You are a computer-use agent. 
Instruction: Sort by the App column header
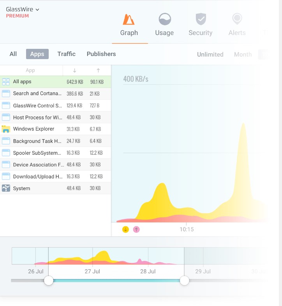click(x=30, y=70)
